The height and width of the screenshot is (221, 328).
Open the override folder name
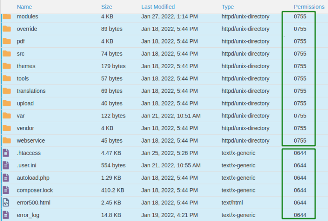click(27, 29)
